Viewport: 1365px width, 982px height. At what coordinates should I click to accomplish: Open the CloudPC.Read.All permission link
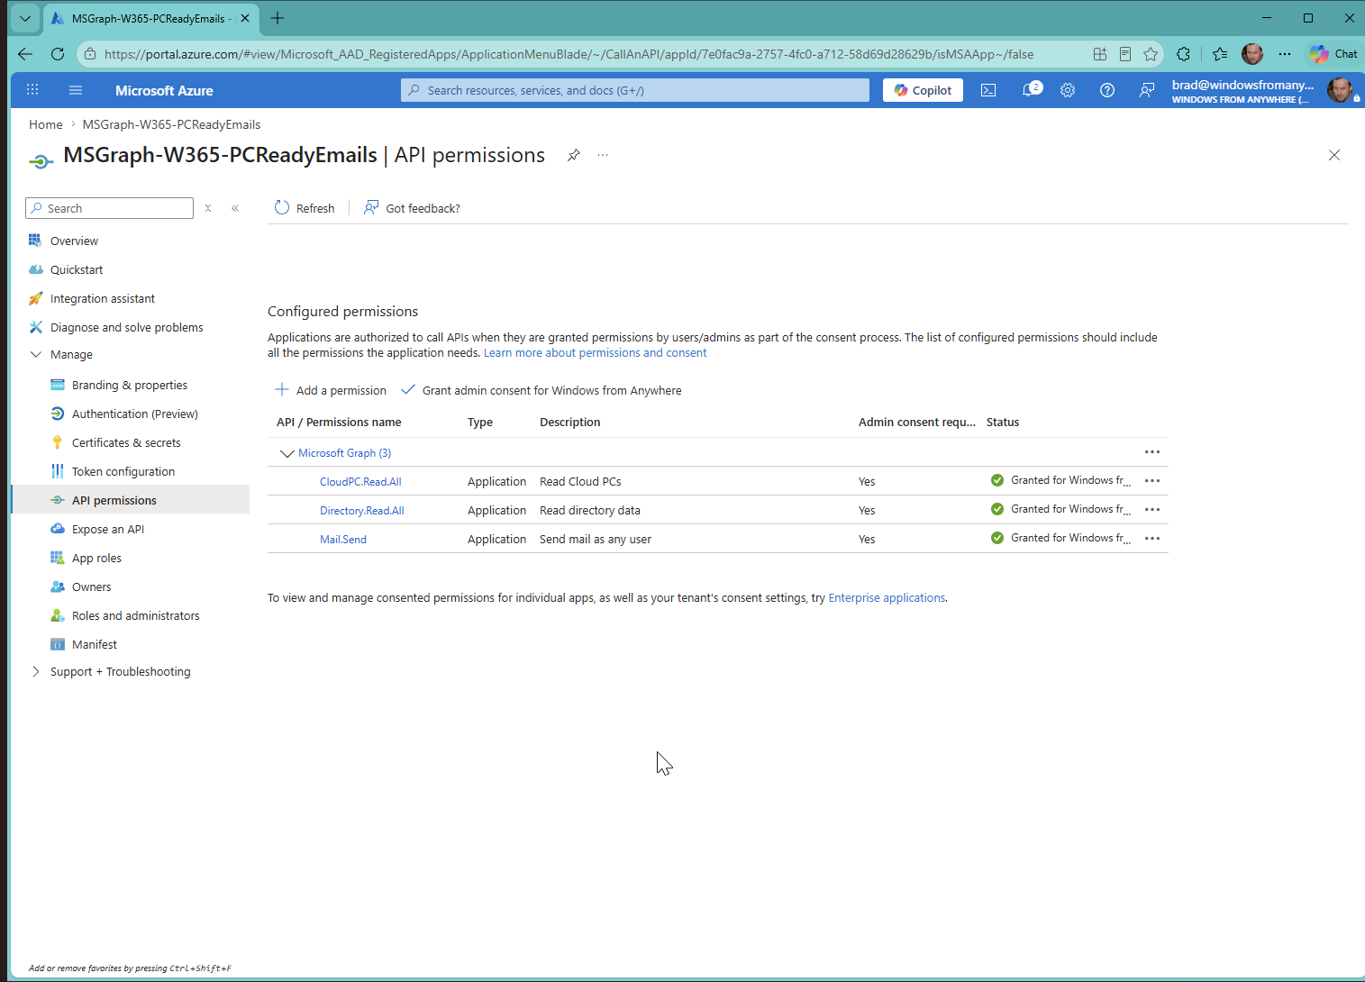[x=360, y=482]
